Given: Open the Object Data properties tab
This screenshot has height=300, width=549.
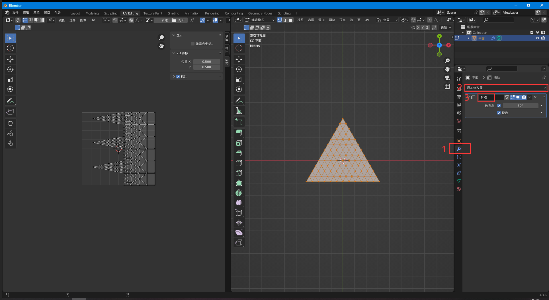Looking at the screenshot, I should coord(459,181).
